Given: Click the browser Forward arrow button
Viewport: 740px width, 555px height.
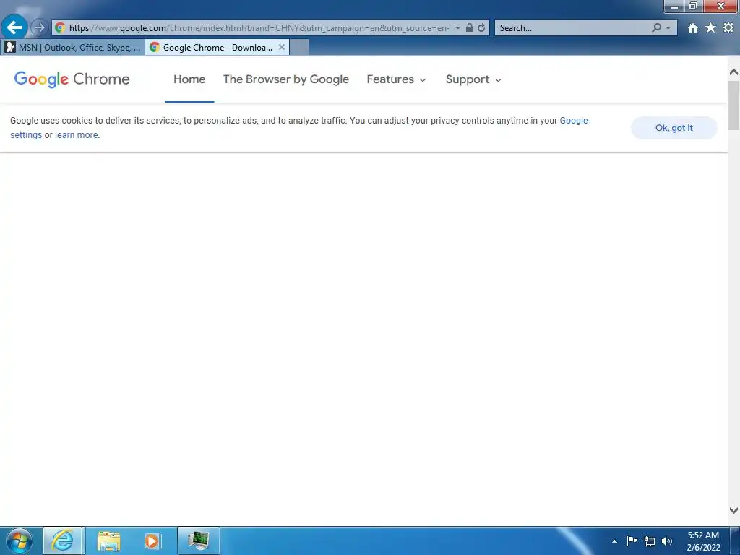Looking at the screenshot, I should pos(40,28).
